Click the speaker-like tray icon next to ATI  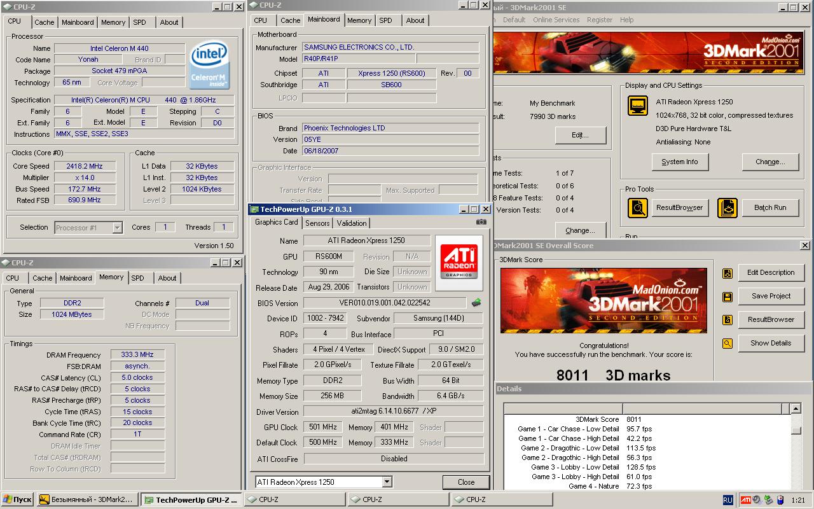click(x=757, y=500)
